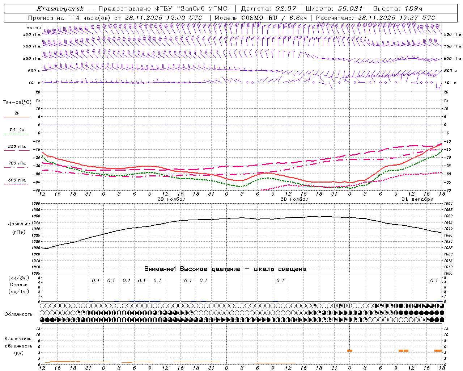The width and height of the screenshot is (463, 371).
Task: Click the '(гПа)' unit label under Давление
Action: 19,232
